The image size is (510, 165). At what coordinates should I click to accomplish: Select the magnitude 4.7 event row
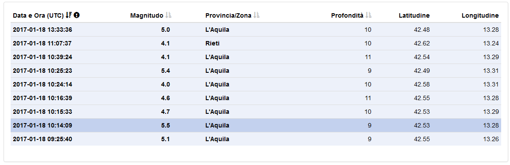(255, 112)
